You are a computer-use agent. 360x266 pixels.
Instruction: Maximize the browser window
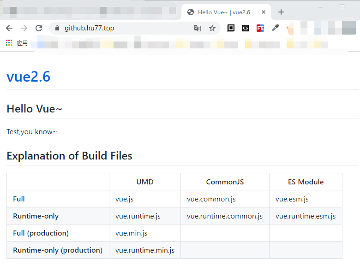tap(342, 7)
